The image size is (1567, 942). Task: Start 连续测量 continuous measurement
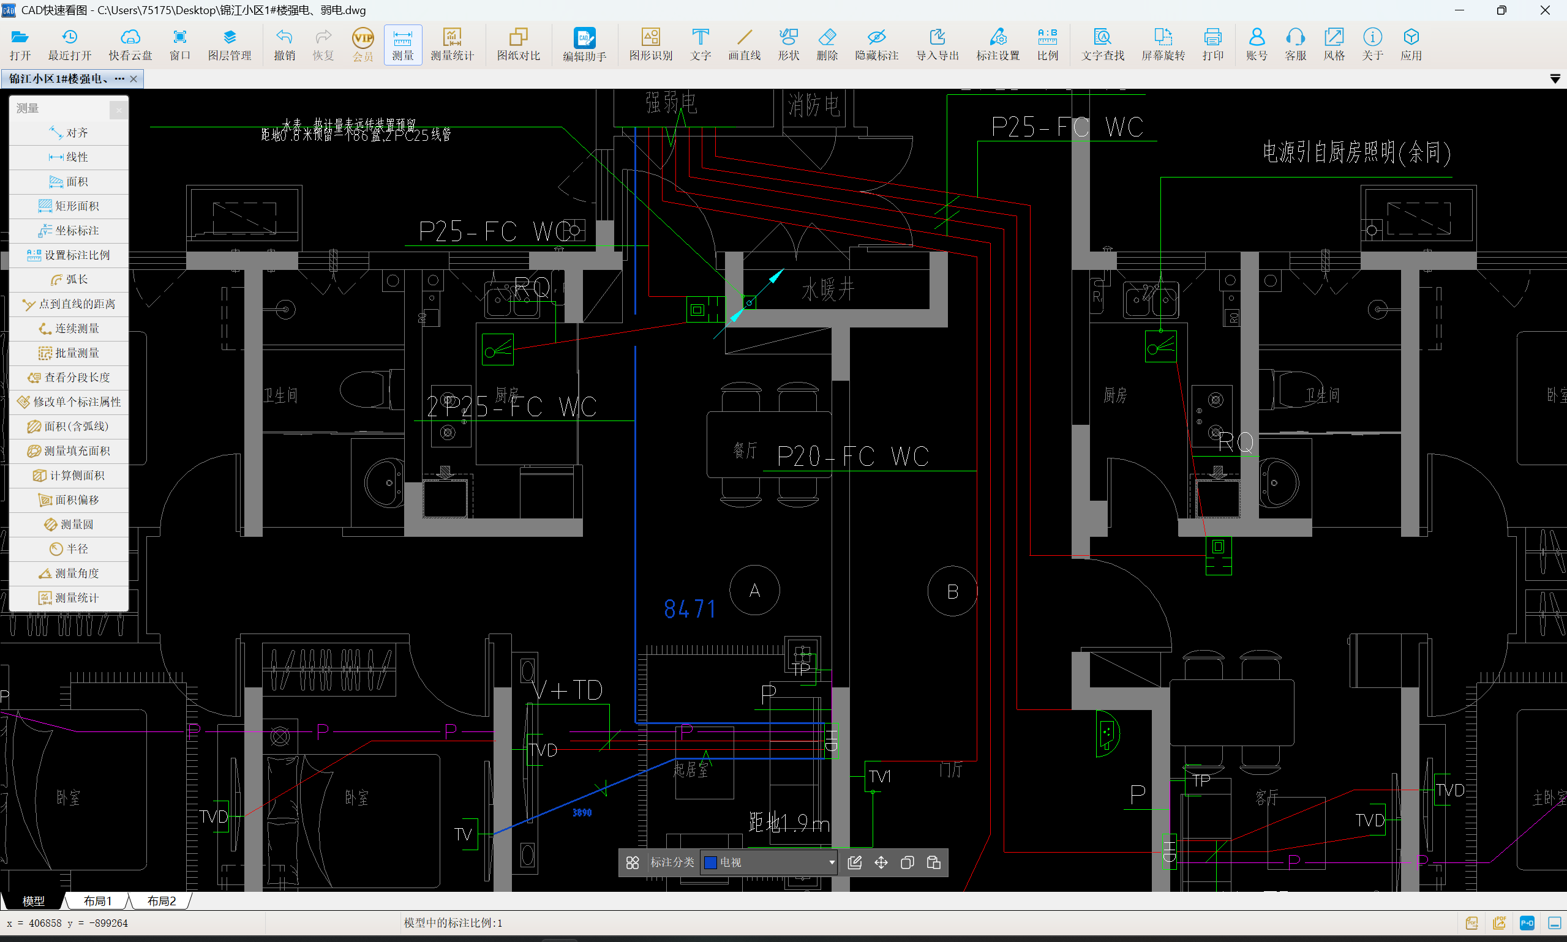(x=69, y=328)
